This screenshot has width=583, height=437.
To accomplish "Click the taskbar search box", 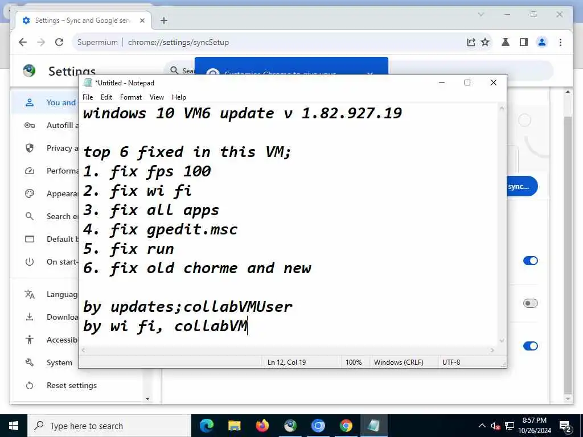I will click(109, 426).
